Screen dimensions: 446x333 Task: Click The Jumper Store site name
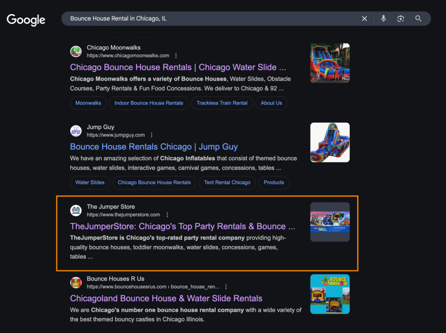(x=111, y=207)
